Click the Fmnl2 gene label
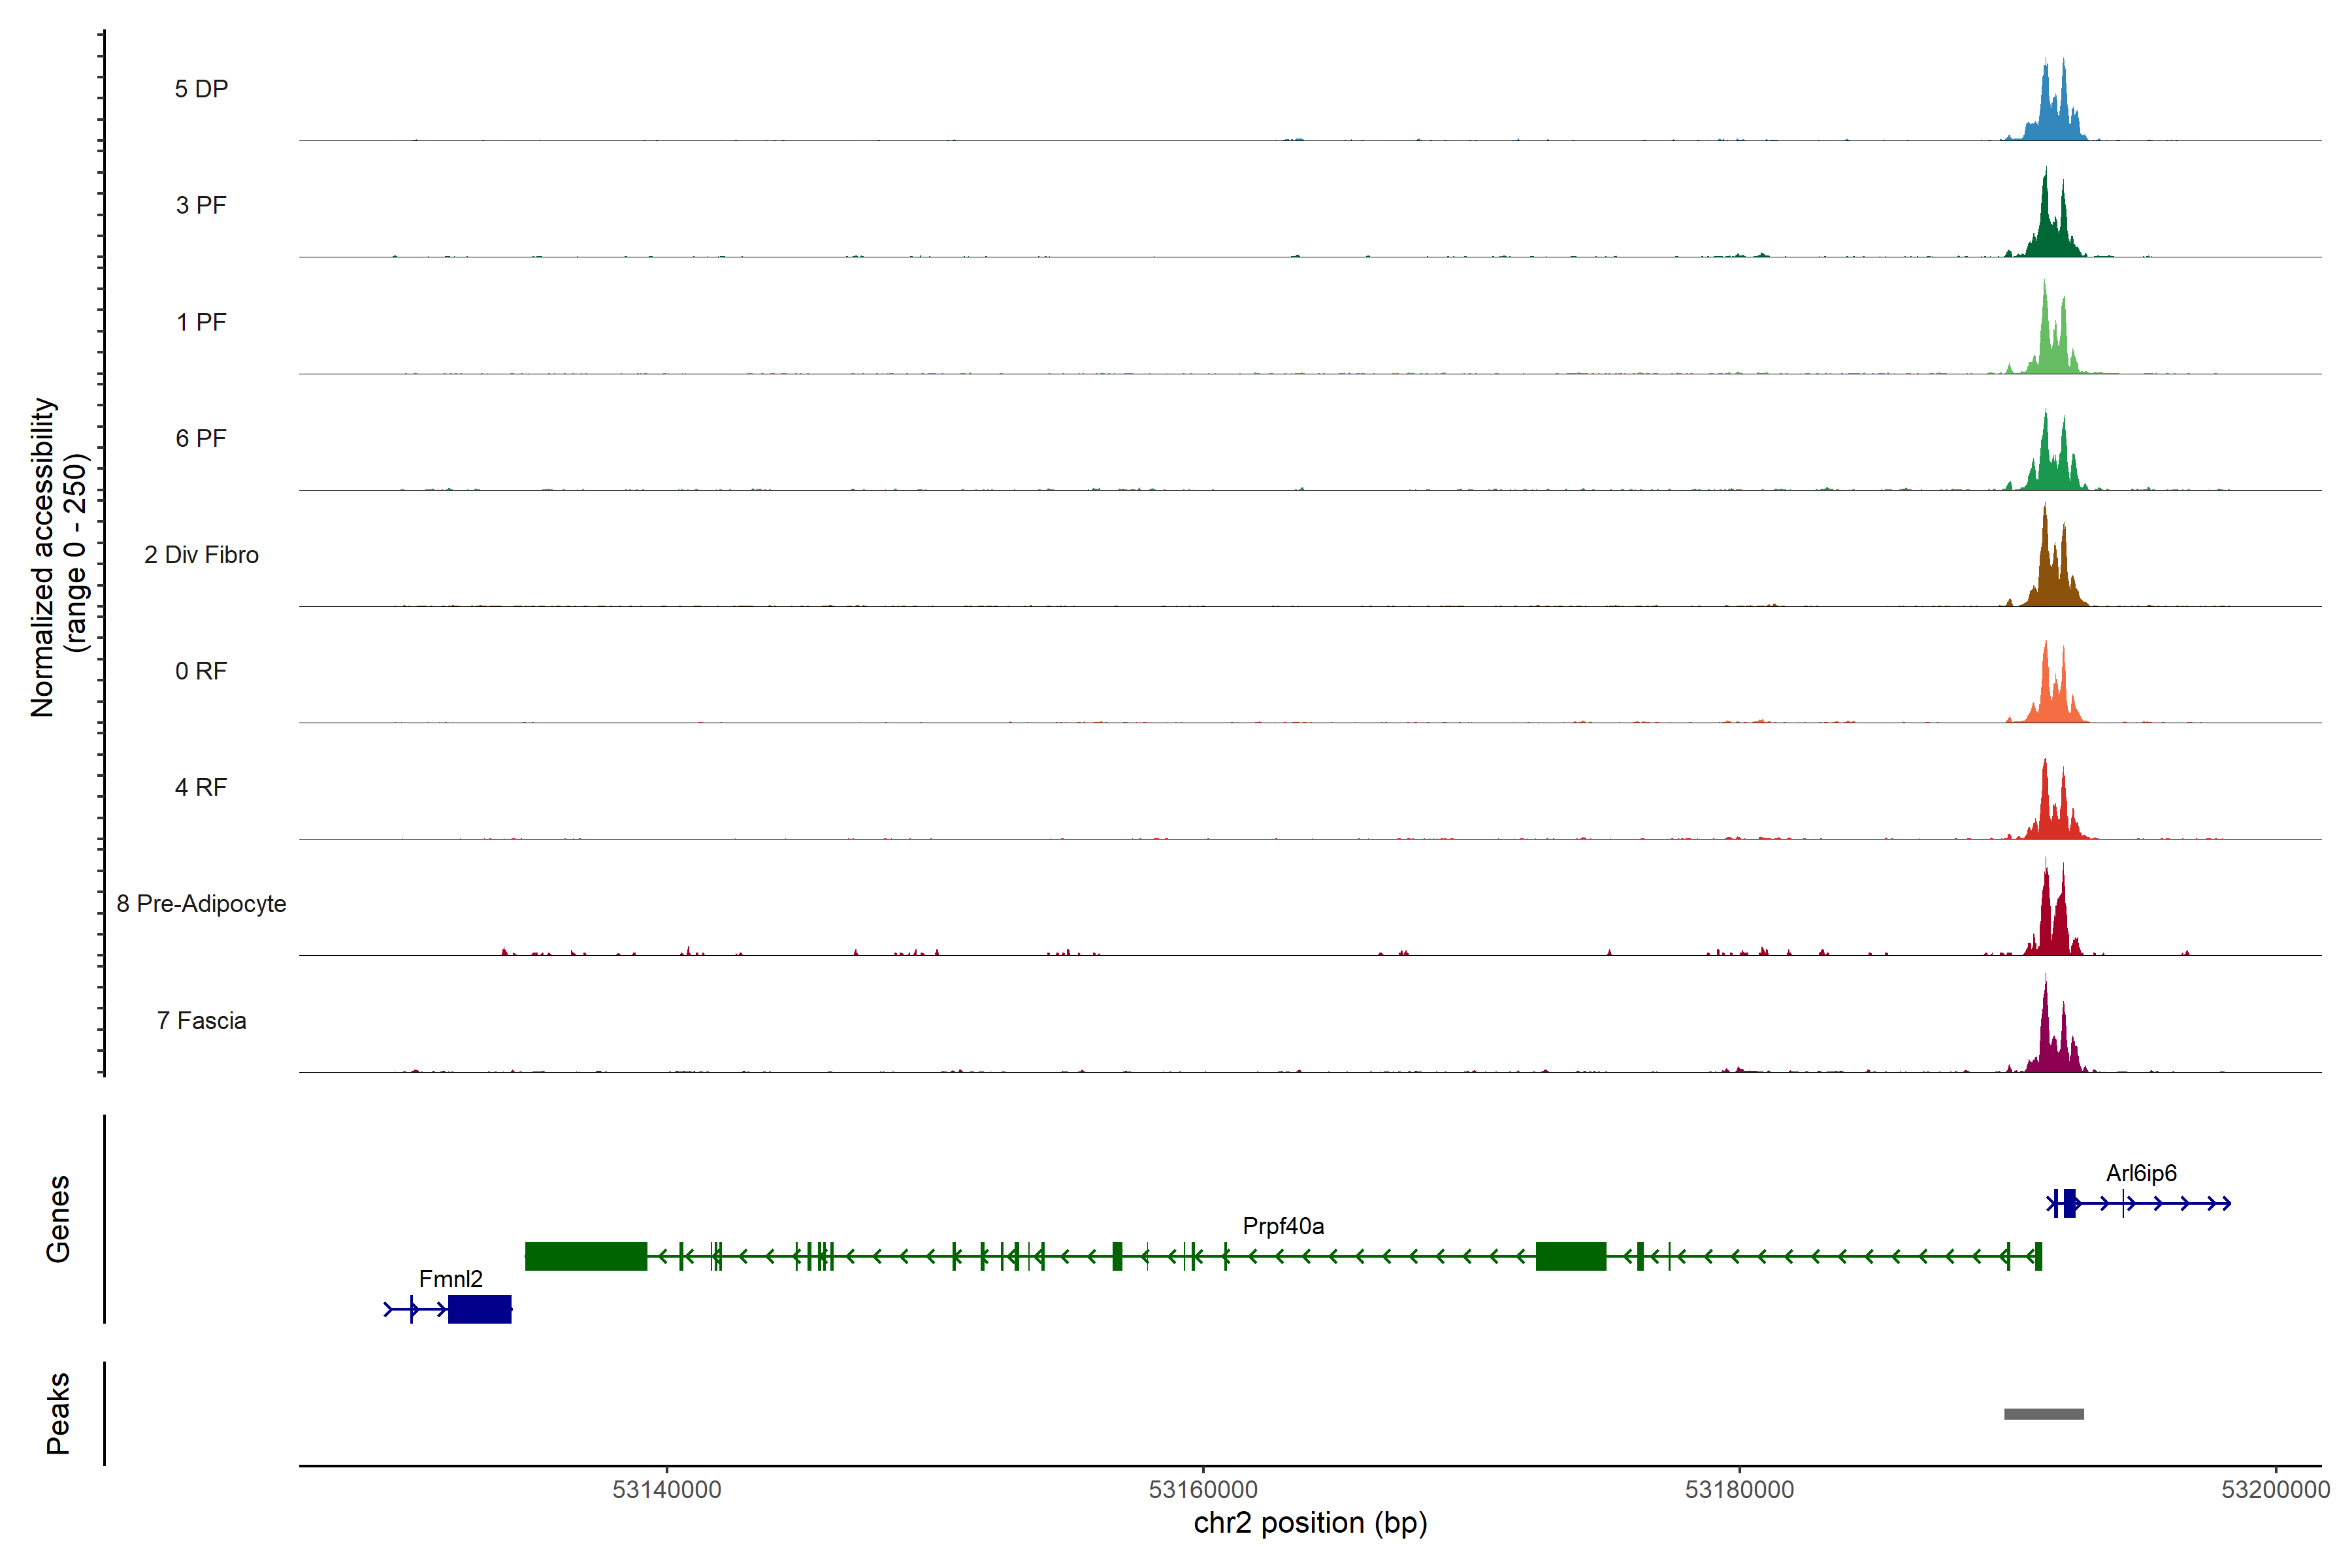 (x=450, y=1279)
